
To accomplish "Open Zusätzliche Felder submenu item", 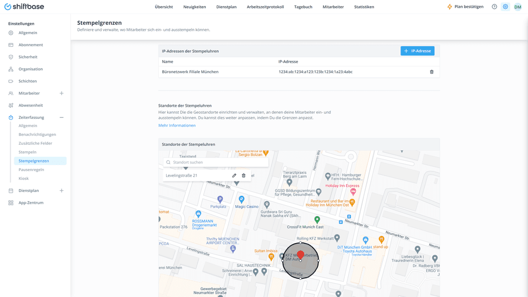I will coord(35,143).
